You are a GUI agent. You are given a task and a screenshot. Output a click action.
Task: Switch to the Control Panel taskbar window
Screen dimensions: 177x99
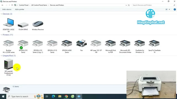79,97
